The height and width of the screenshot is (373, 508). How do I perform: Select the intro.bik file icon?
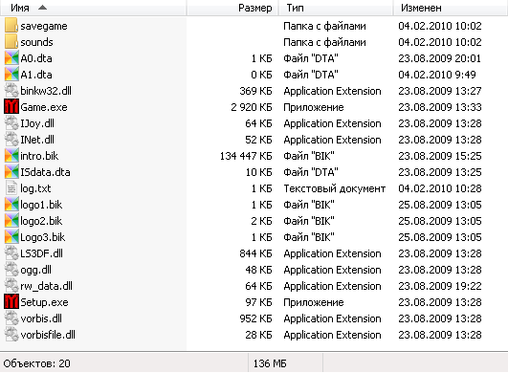(x=11, y=155)
